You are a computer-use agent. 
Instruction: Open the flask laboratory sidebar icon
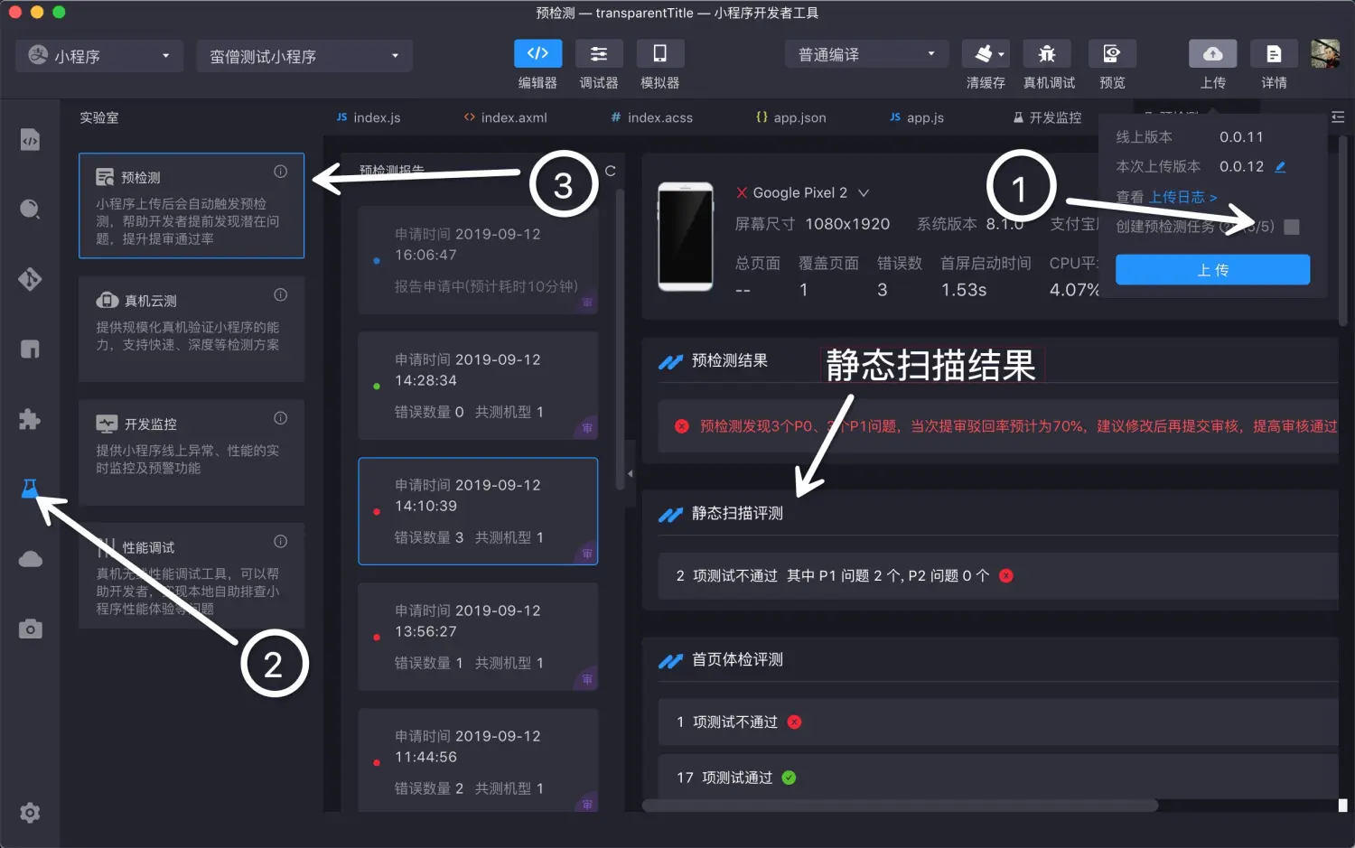click(x=30, y=489)
